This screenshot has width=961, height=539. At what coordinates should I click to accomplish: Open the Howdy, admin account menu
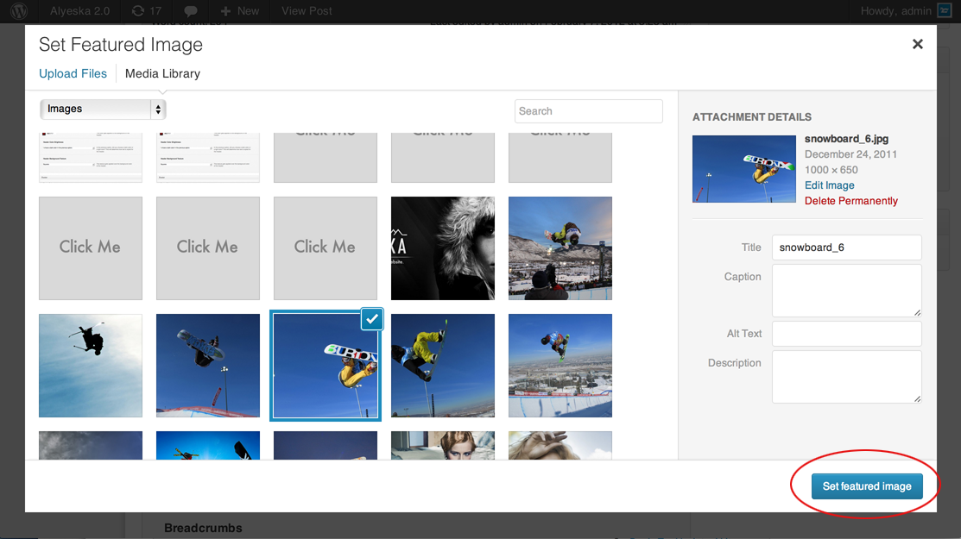pyautogui.click(x=905, y=11)
